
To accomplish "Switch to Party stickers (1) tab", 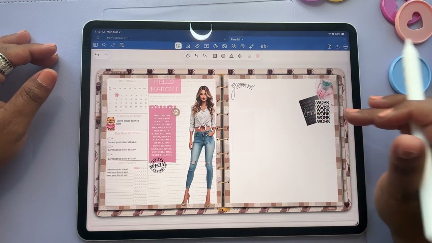I will (x=117, y=38).
